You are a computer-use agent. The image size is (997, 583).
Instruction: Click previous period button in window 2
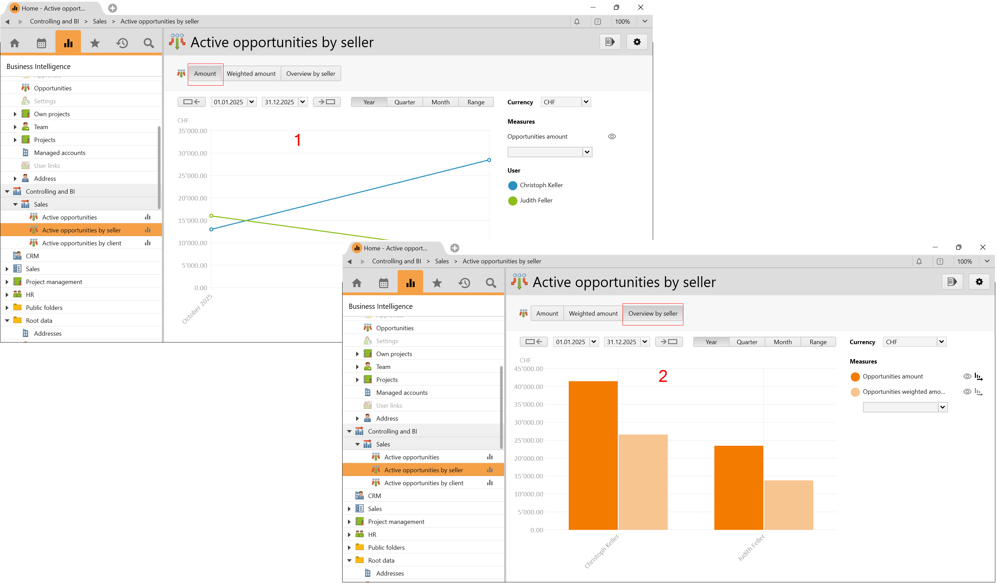point(534,342)
